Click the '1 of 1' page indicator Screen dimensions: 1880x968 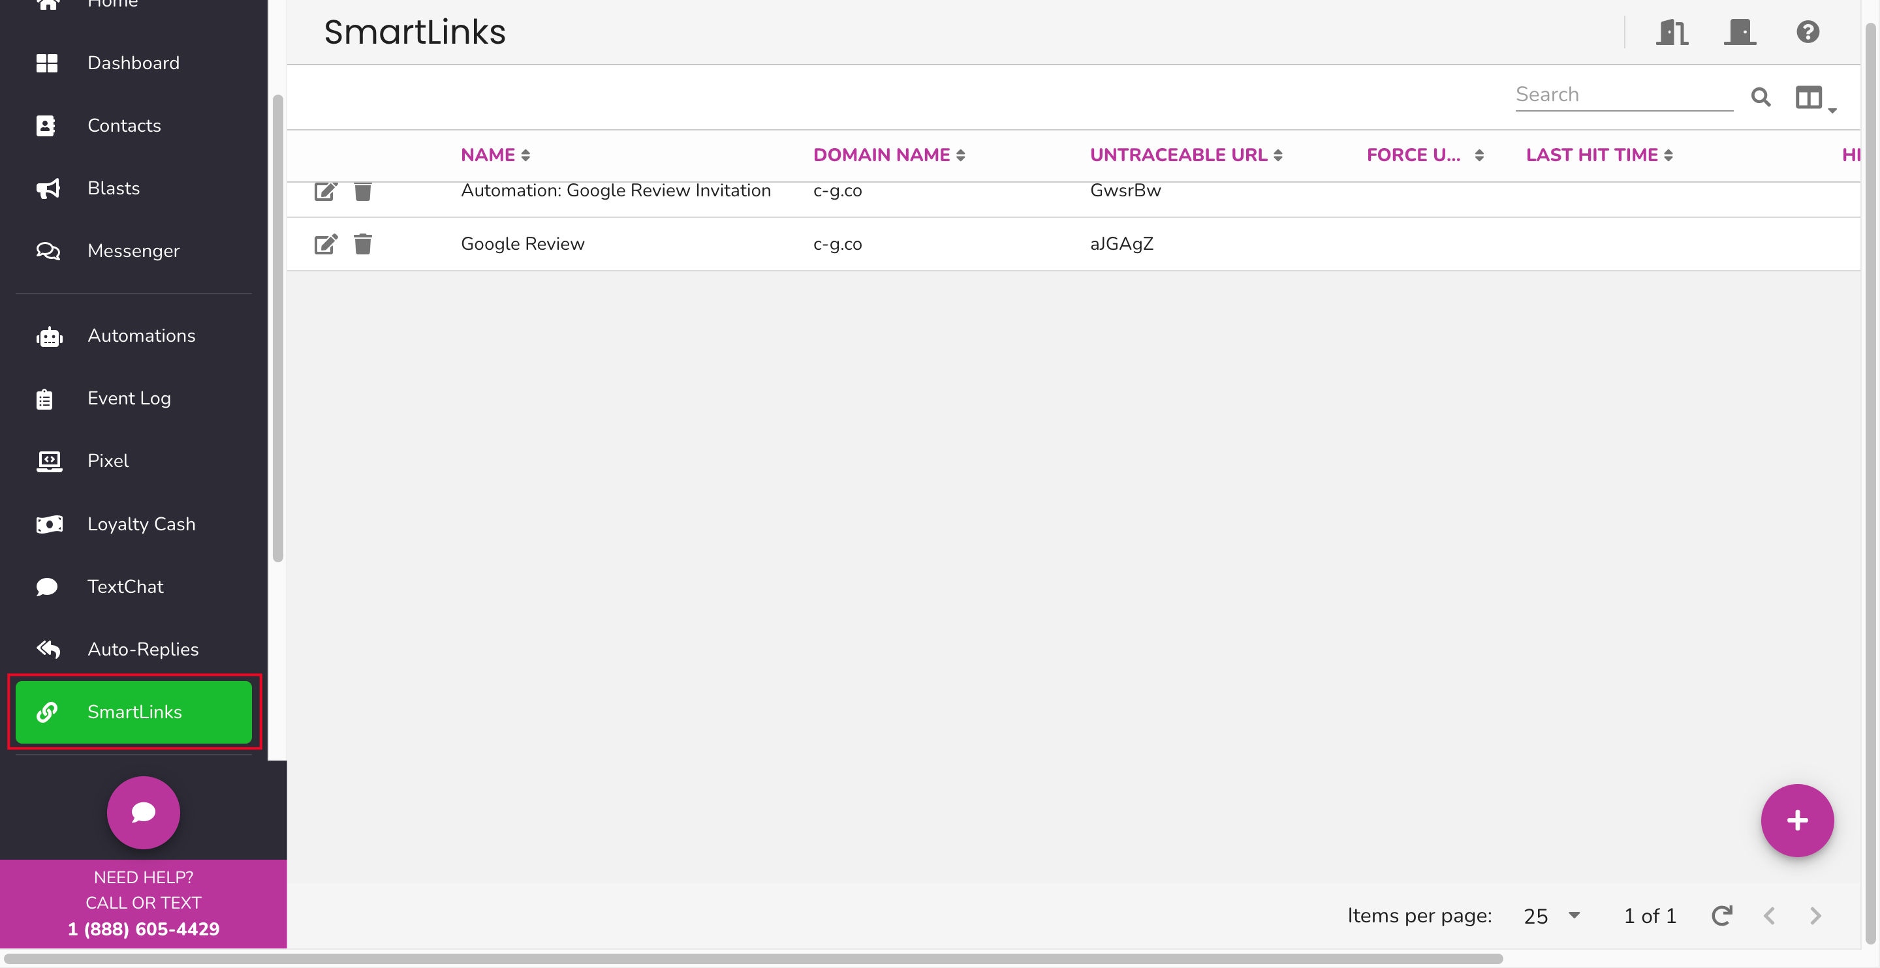[1650, 915]
